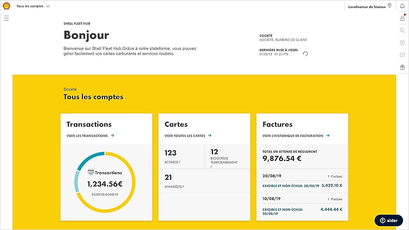Click the Bonjour heading
This screenshot has height=230, width=409.
pos(86,35)
